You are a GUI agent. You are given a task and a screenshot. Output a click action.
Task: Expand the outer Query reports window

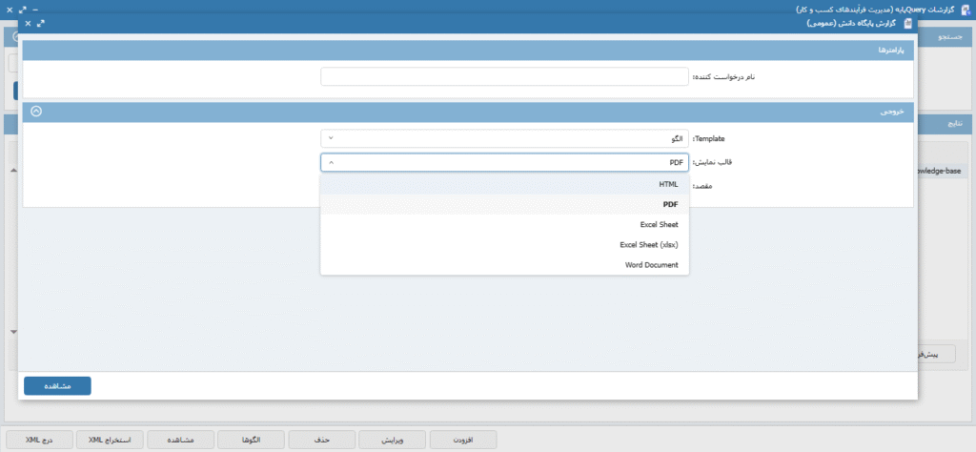22,8
